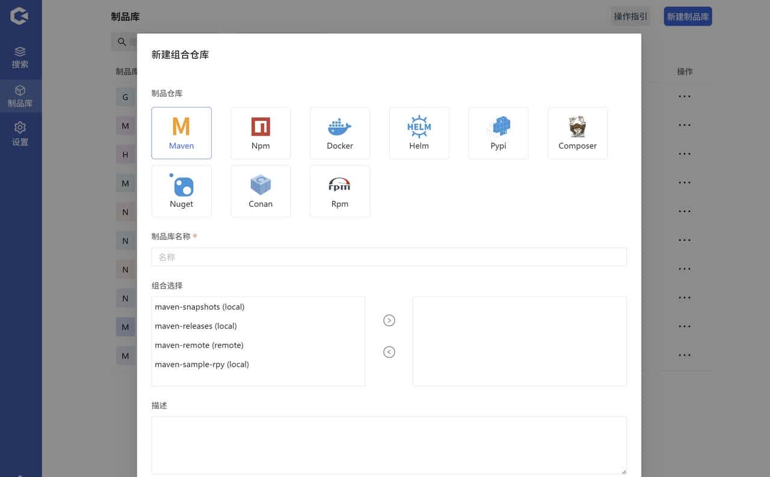Focus the 制品库名称 name input field

pyautogui.click(x=389, y=257)
